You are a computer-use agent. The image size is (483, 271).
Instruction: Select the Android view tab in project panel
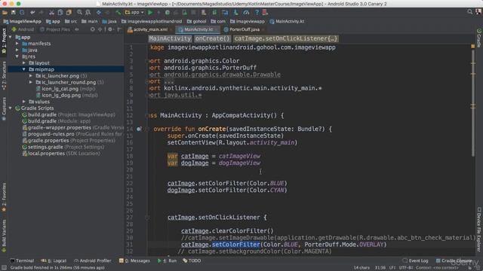click(x=23, y=29)
